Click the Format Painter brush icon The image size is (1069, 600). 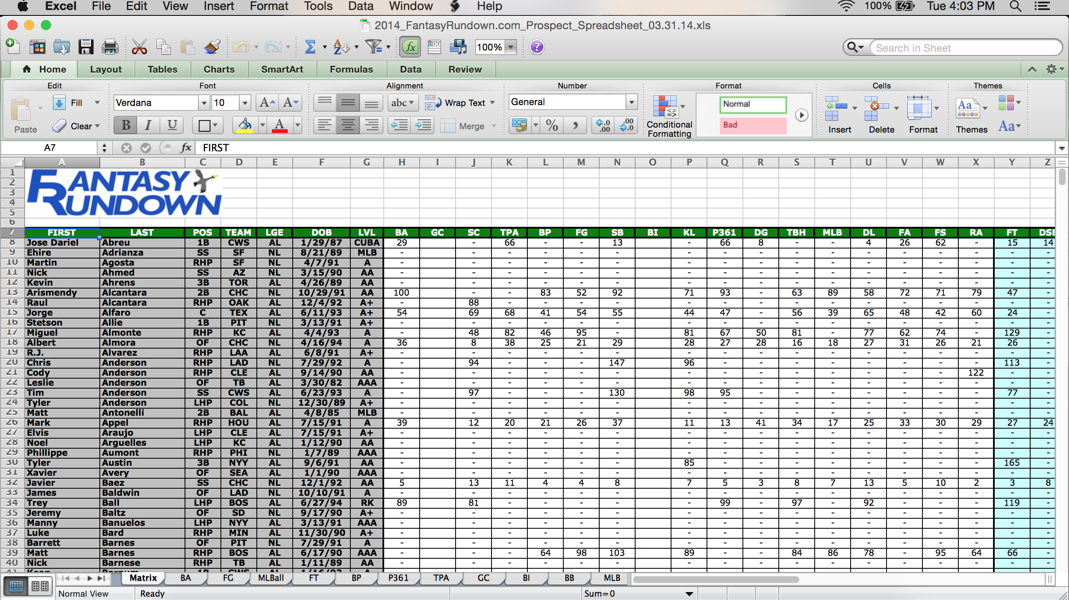coord(212,47)
